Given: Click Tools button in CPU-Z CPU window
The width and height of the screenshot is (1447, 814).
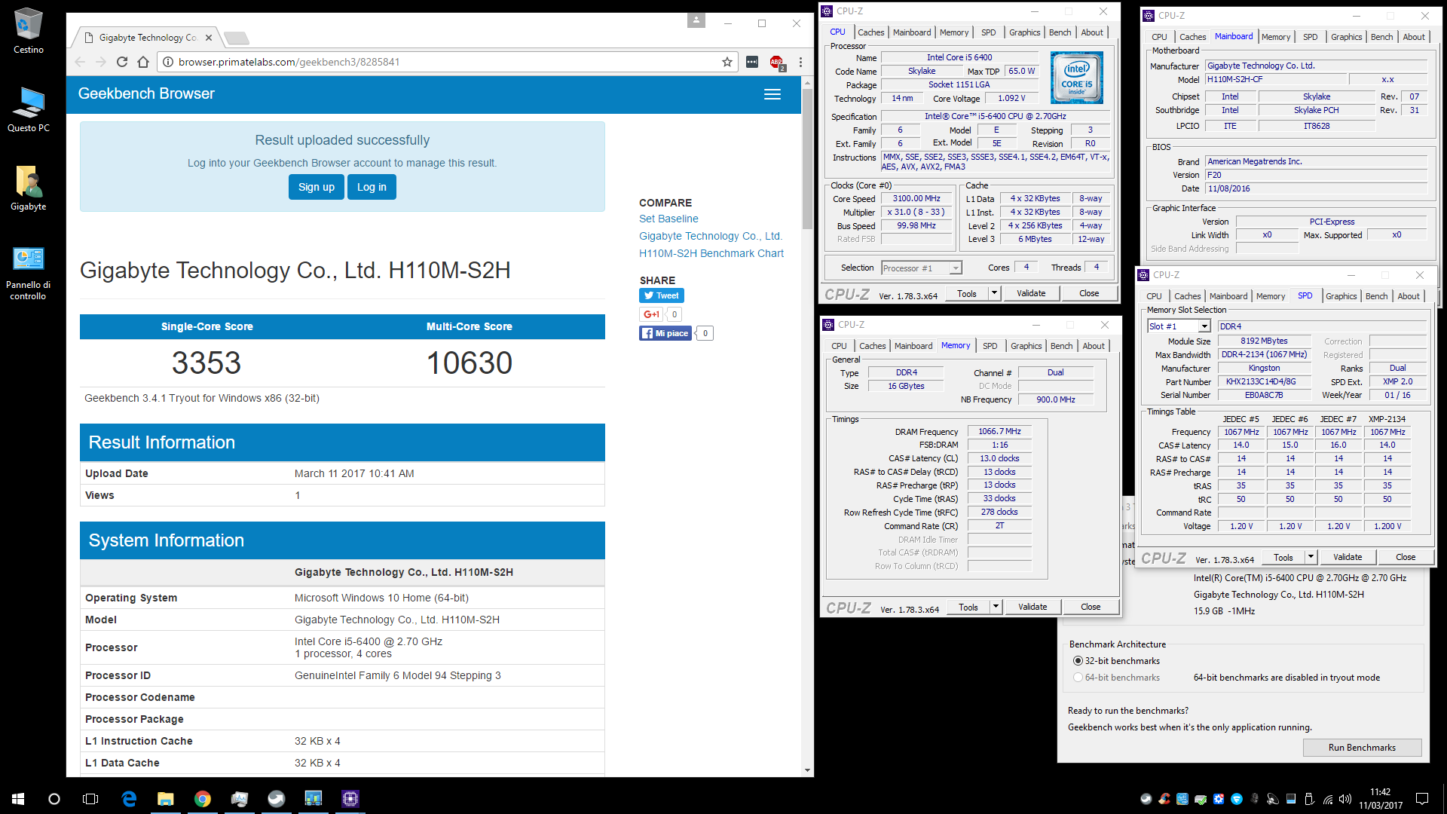Looking at the screenshot, I should (967, 294).
